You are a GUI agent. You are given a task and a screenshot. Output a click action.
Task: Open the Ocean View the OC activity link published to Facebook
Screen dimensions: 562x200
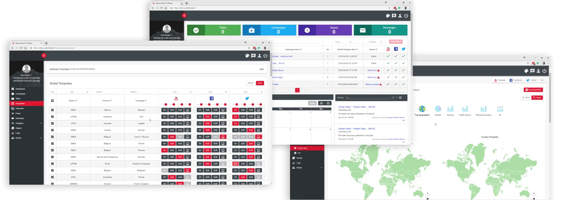357,107
